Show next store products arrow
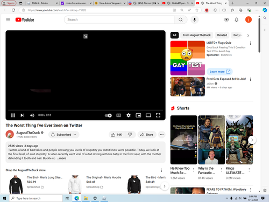Image resolution: width=269 pixels, height=202 pixels. pos(165,186)
